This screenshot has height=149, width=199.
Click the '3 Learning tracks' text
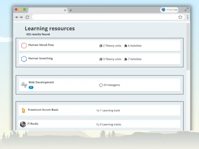click(x=110, y=124)
